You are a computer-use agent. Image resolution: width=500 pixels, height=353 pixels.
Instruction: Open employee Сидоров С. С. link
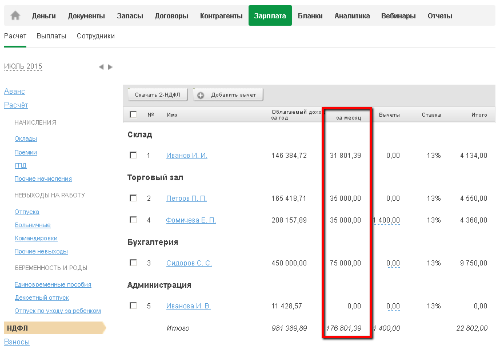tap(189, 263)
